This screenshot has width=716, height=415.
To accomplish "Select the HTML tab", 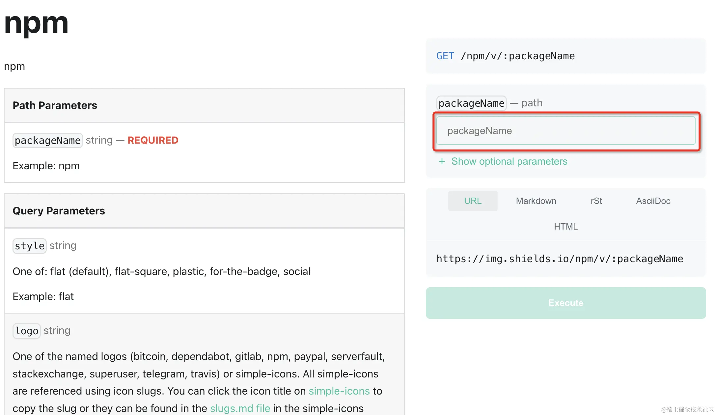I will 565,227.
